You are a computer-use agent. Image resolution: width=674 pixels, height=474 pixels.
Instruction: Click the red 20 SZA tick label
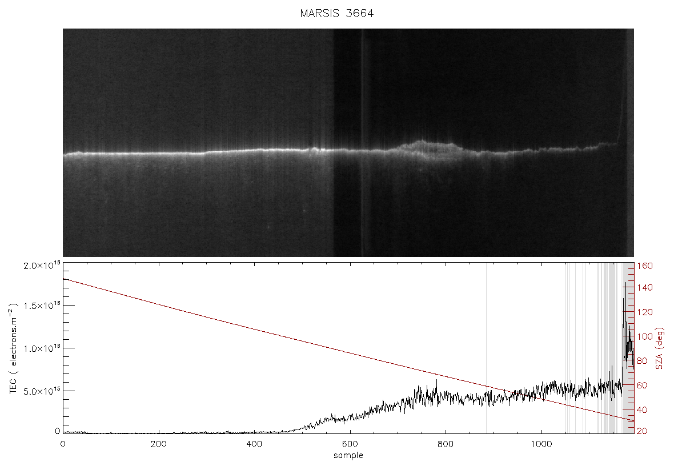642,431
